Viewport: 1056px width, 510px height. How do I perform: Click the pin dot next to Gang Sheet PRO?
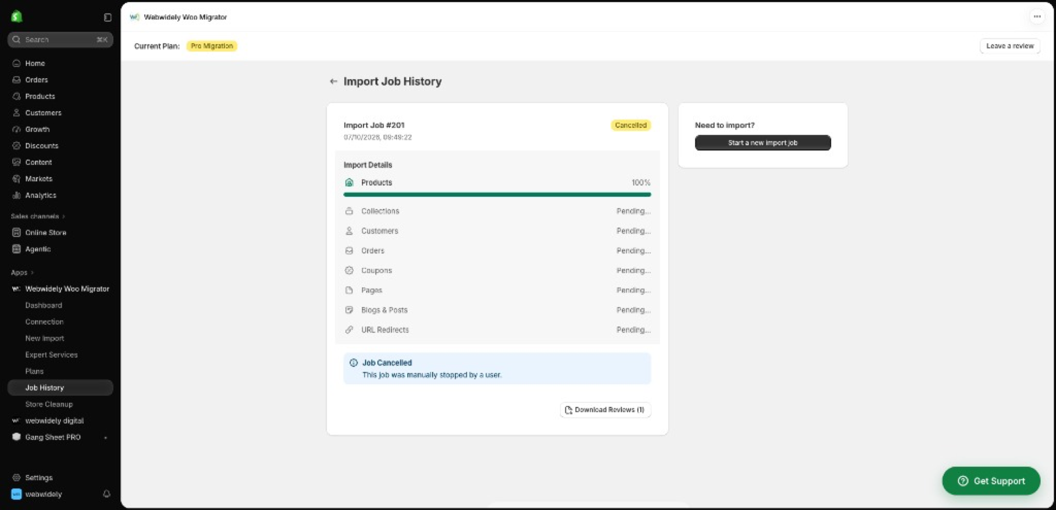106,438
